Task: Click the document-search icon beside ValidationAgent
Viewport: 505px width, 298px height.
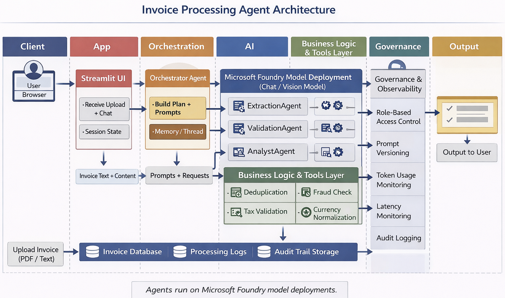Action: (x=326, y=128)
